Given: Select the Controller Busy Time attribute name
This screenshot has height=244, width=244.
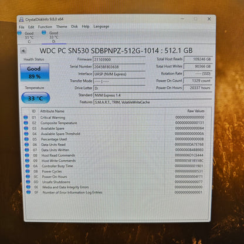Looking at the screenshot, I should [57, 166].
